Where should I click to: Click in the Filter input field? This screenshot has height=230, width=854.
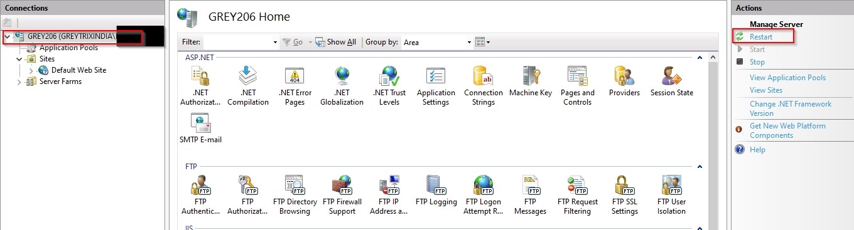tap(237, 43)
